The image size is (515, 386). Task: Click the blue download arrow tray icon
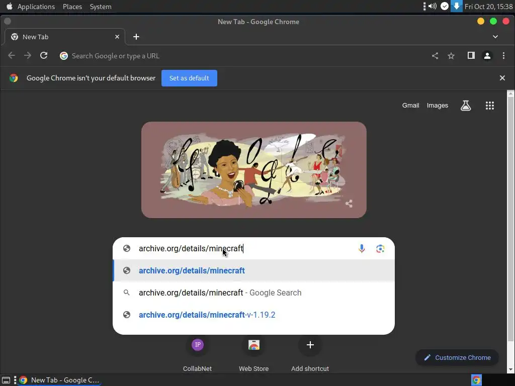[456, 6]
